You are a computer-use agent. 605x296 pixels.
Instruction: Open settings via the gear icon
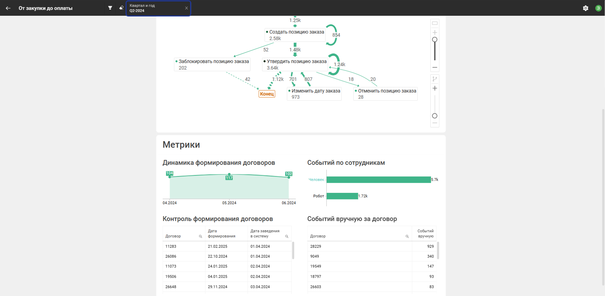[585, 8]
